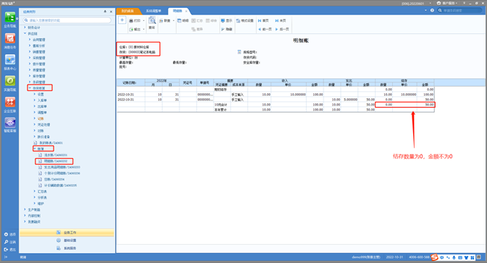The height and width of the screenshot is (263, 487).
Task: Expand the 生产制造 tree node
Action: [25, 210]
